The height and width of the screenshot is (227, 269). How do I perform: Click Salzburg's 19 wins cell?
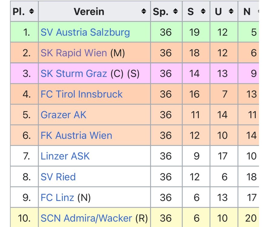[194, 32]
